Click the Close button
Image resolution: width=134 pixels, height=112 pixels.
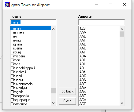pyautogui.click(x=68, y=101)
